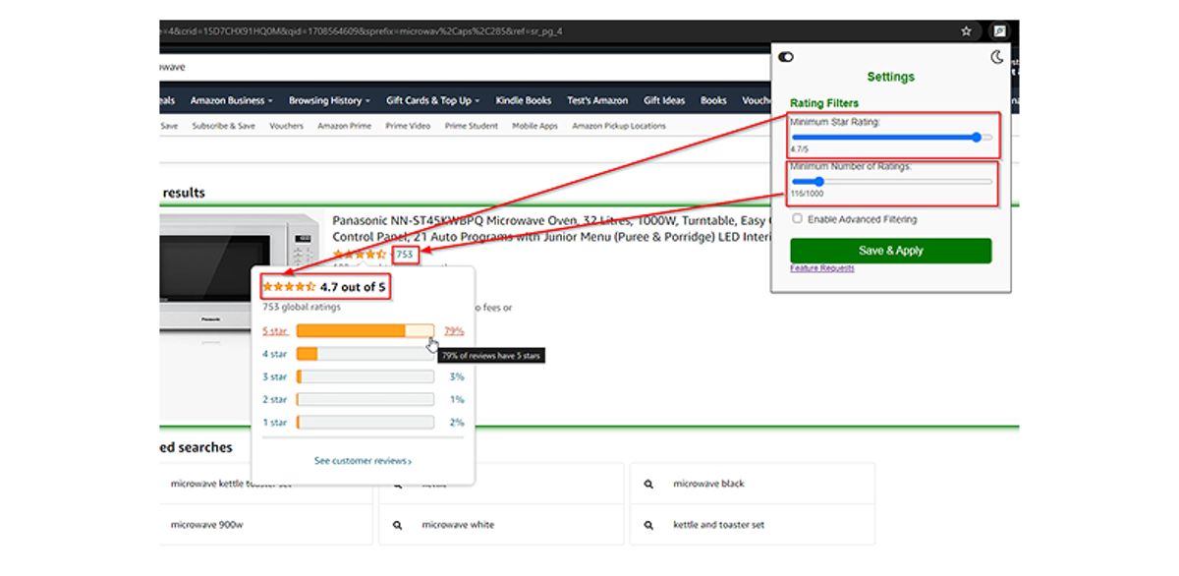1179x576 pixels.
Task: Expand the Amazon Business dropdown
Action: [x=231, y=100]
